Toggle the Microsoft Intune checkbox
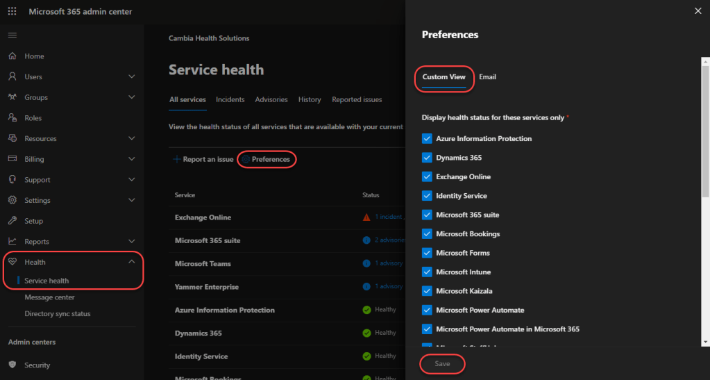The height and width of the screenshot is (380, 710). tap(427, 272)
